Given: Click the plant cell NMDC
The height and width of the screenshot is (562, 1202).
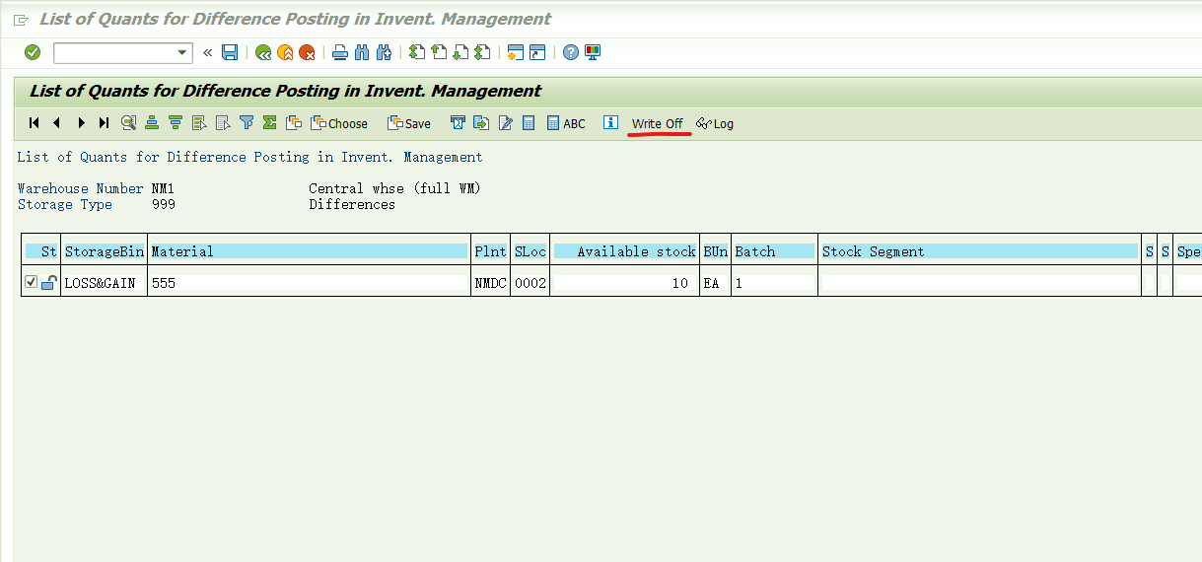Looking at the screenshot, I should [490, 282].
